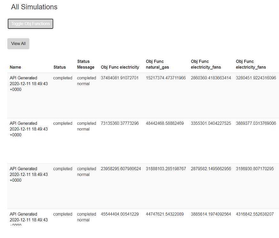Screen dimensions: 279x238
Task: Select fans value 3186930.807170295
Action: 255,169
